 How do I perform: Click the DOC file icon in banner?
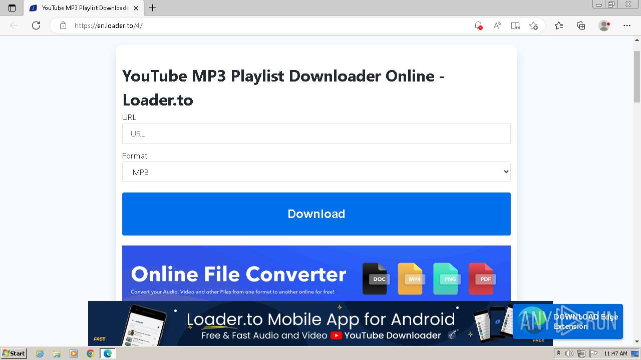point(375,278)
